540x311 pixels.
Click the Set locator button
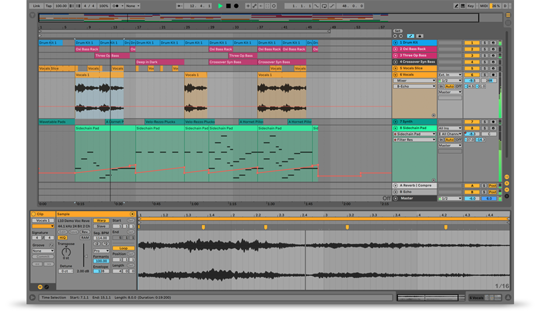398,31
